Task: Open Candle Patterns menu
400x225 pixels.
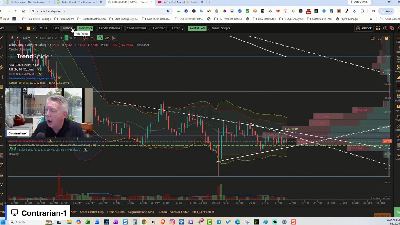Action: (109, 28)
